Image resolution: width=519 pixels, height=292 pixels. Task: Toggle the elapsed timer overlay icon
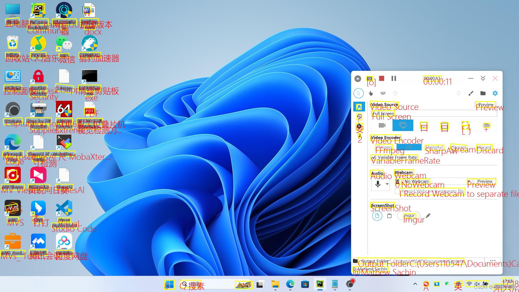pyautogui.click(x=395, y=93)
